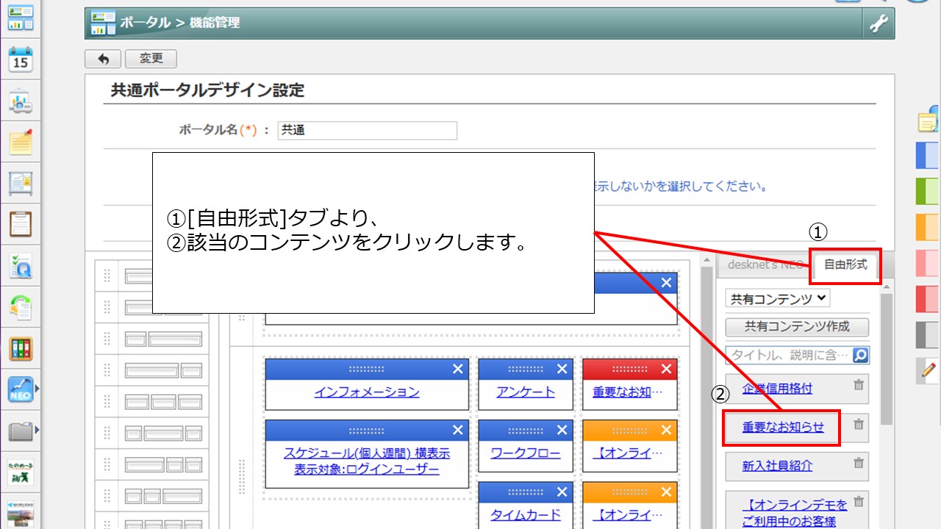The width and height of the screenshot is (941, 529).
Task: Close the アンケート widget
Action: point(562,369)
